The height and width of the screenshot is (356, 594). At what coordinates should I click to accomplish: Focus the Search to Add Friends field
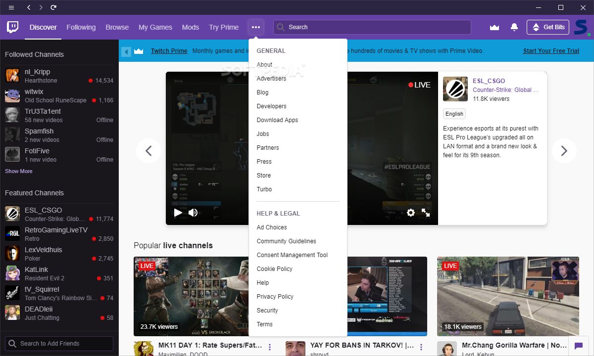pos(59,344)
